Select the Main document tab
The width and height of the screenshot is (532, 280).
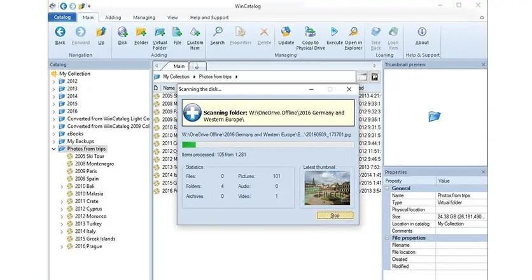pyautogui.click(x=179, y=66)
